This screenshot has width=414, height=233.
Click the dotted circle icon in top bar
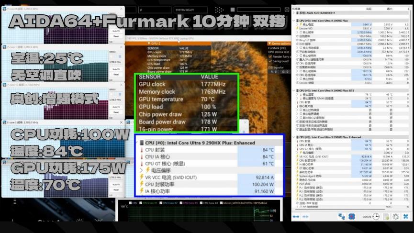(x=219, y=10)
